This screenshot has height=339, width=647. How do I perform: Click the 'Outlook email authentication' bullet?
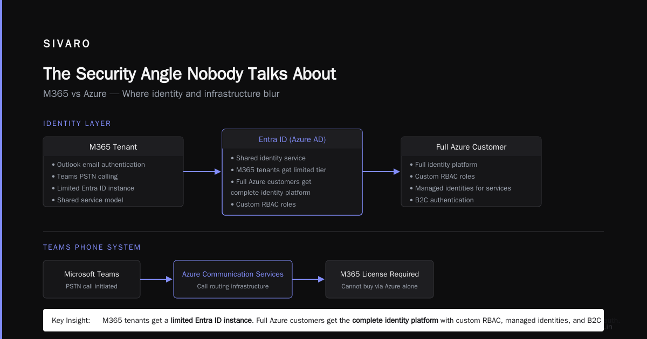[98, 165]
